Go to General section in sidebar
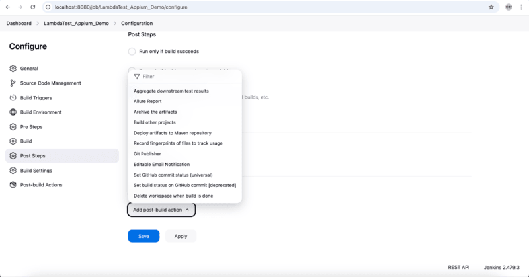Screen dimensions: 529x277 62,69
